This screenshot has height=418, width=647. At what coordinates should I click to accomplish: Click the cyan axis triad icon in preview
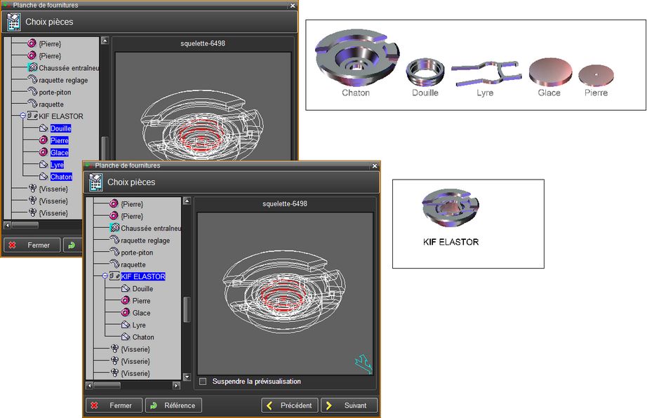[x=363, y=362]
